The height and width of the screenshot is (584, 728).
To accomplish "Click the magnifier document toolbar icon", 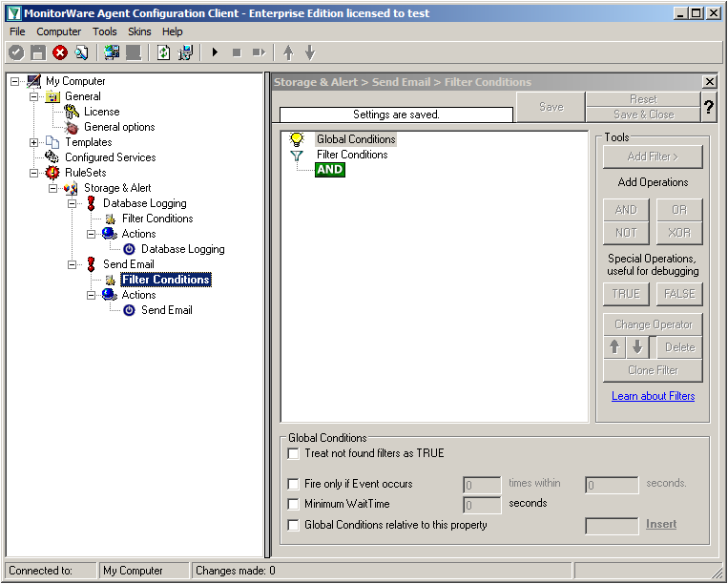I will click(82, 52).
